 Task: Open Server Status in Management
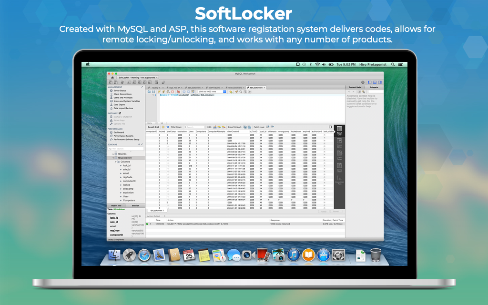[119, 91]
